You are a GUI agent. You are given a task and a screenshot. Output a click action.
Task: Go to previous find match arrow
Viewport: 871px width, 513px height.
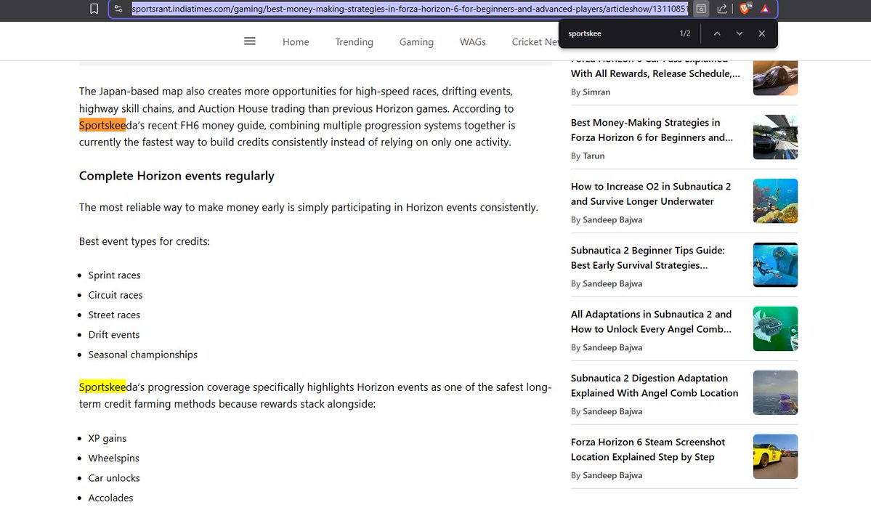(x=717, y=33)
